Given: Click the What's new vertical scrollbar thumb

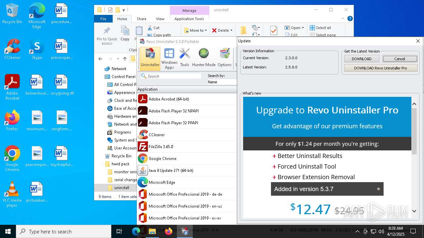Looking at the screenshot, I should click(x=414, y=131).
